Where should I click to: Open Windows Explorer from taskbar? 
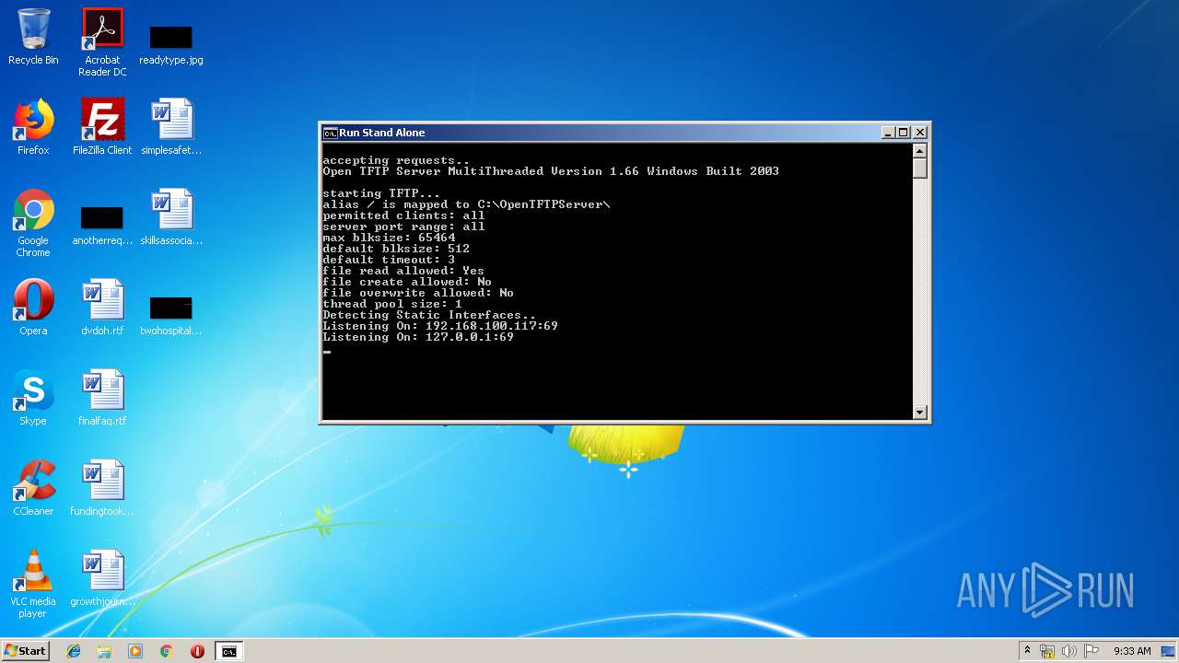(x=104, y=651)
